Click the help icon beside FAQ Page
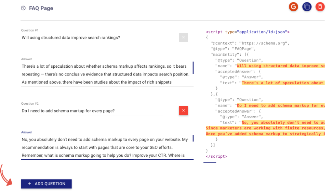 (23, 8)
